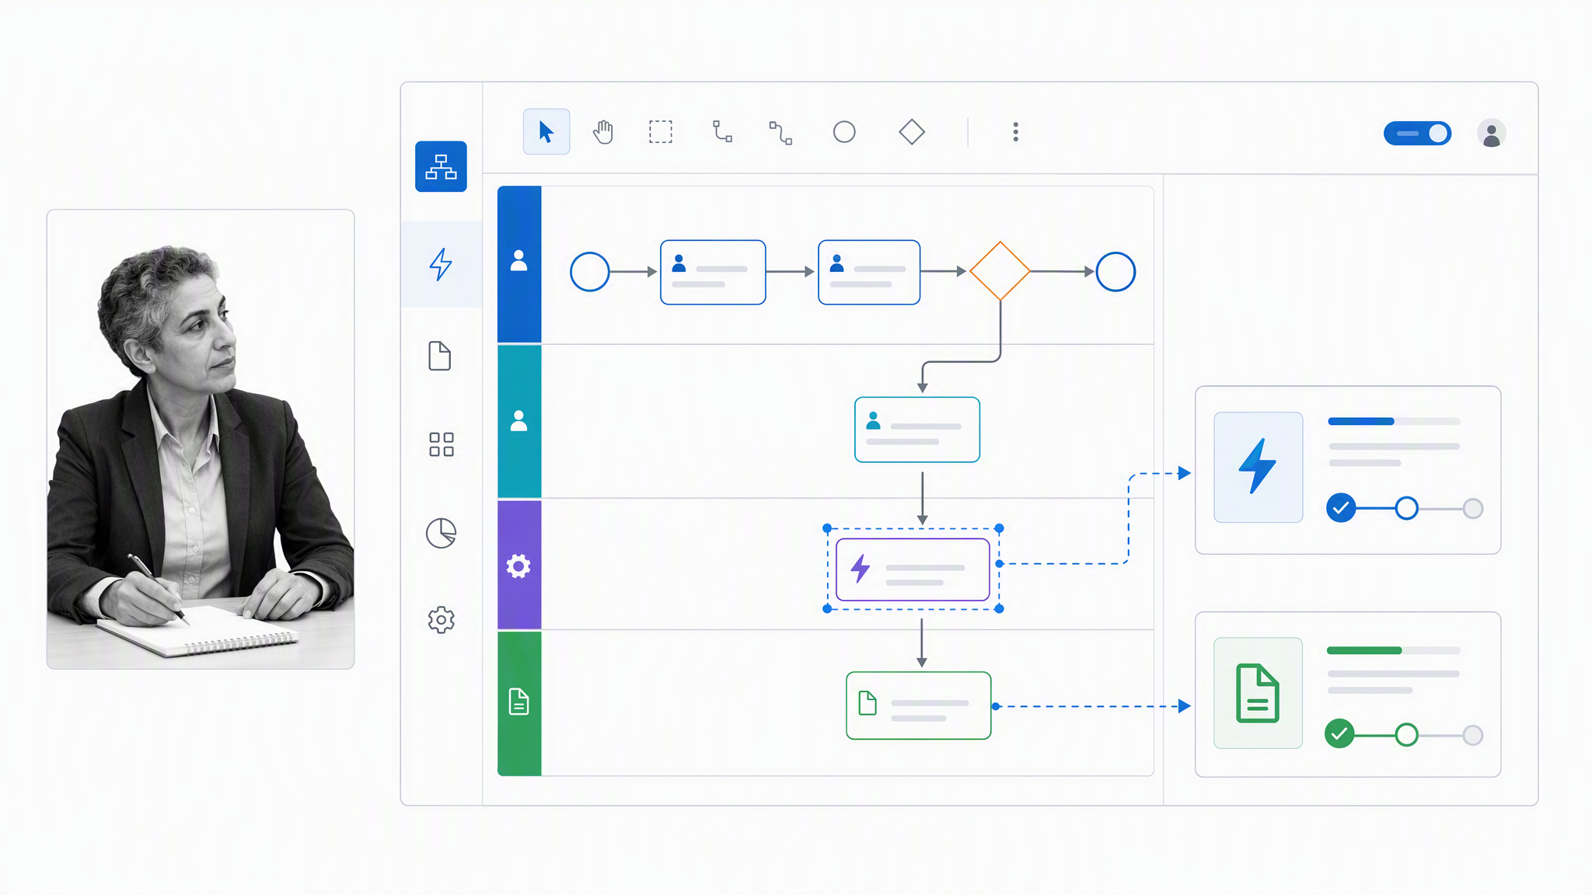This screenshot has height=895, width=1592.
Task: Select the hand pan tool
Action: 603,132
